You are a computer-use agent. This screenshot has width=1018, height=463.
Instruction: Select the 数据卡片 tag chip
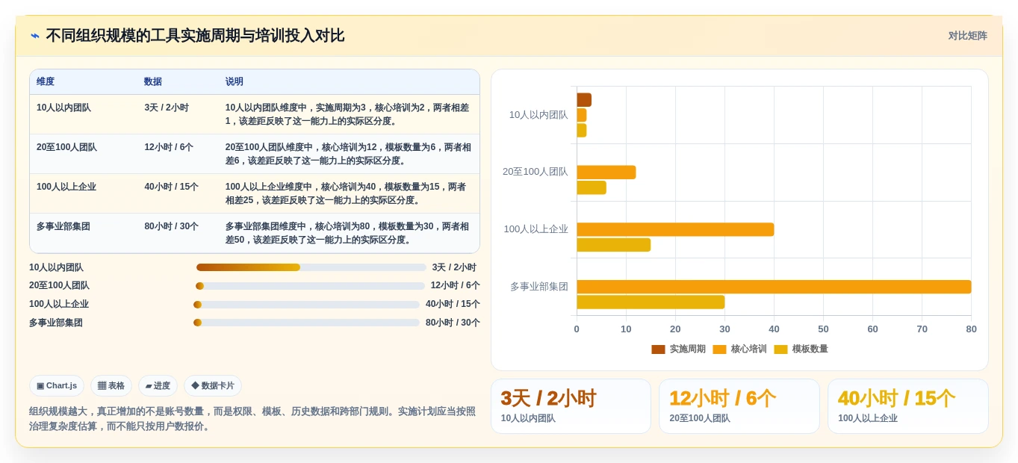coord(213,385)
